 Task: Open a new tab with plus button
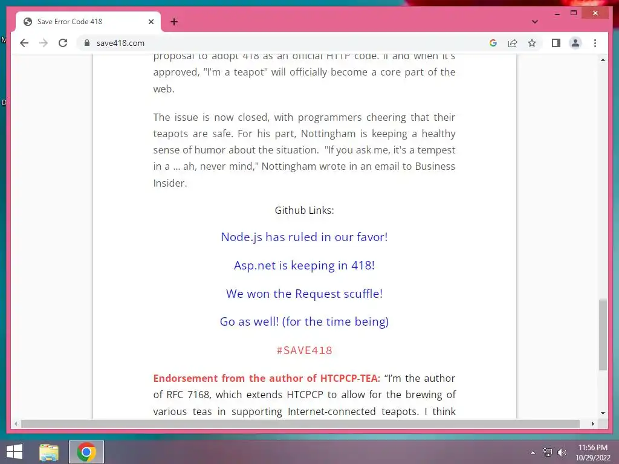(174, 22)
